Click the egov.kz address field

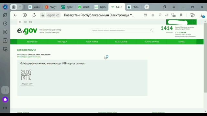coord(53,15)
